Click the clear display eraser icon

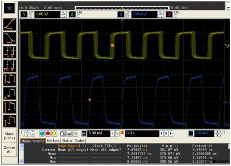point(69,133)
